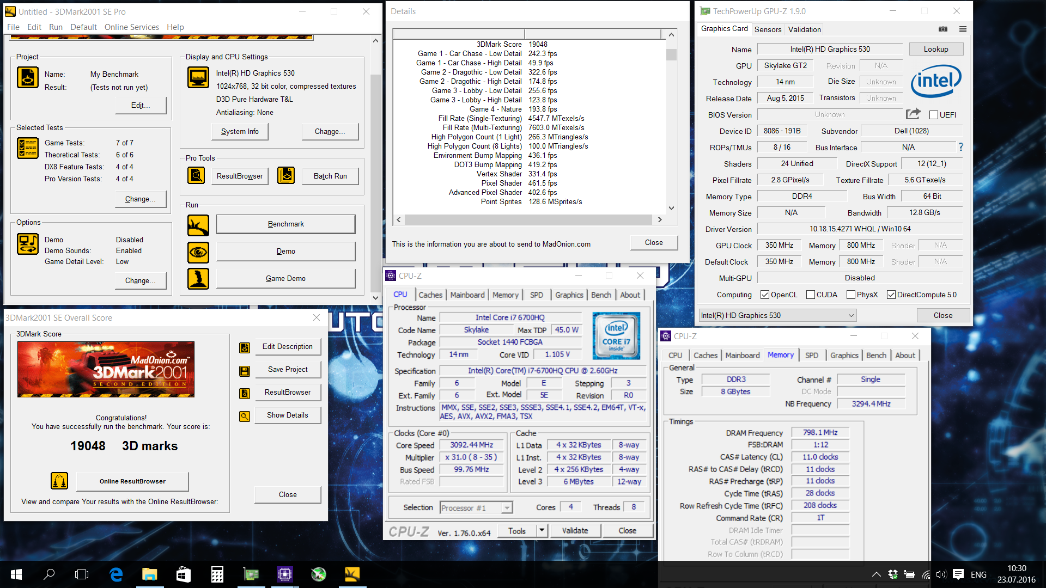Click the 3DMark main window scroll-down arrow
1046x588 pixels.
pos(375,298)
